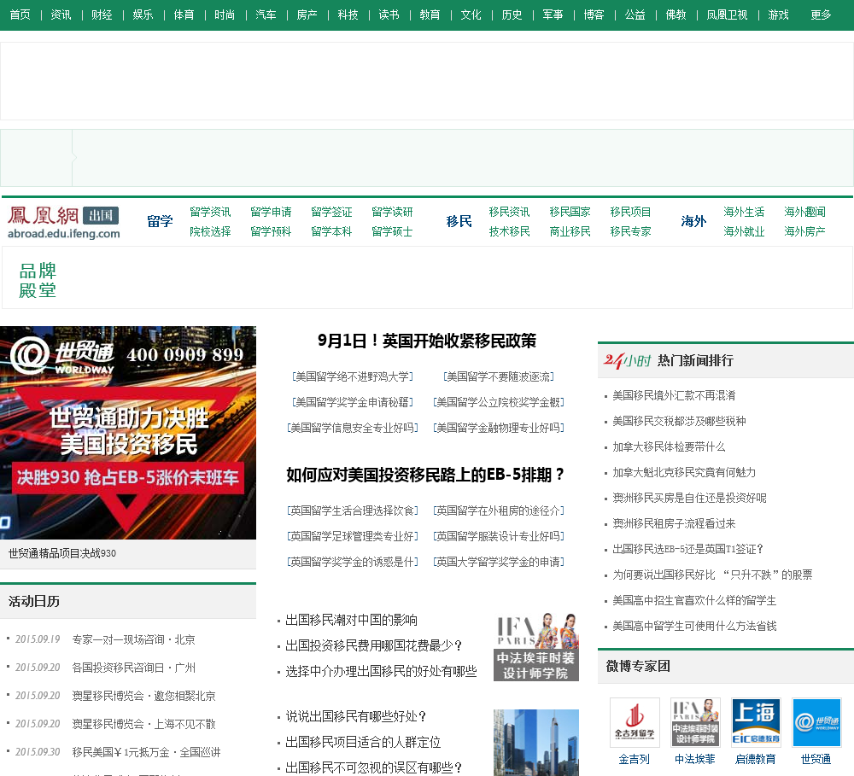
Task: Open headline 如何应对美国投资移民路上的EB-5排期
Action: [424, 475]
